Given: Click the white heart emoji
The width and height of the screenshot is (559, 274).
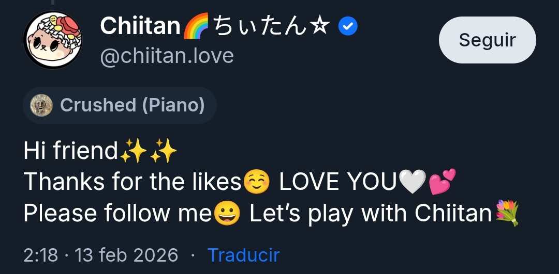Looking at the screenshot, I should point(413,182).
